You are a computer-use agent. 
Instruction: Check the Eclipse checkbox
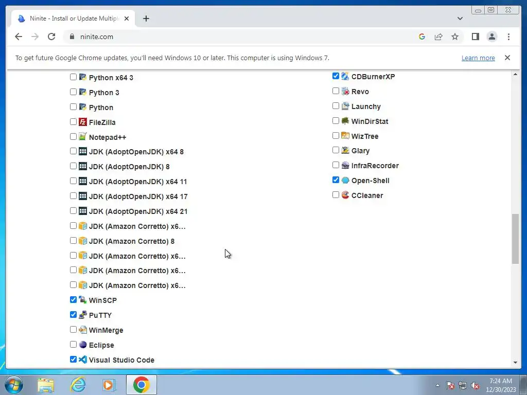[x=73, y=344]
